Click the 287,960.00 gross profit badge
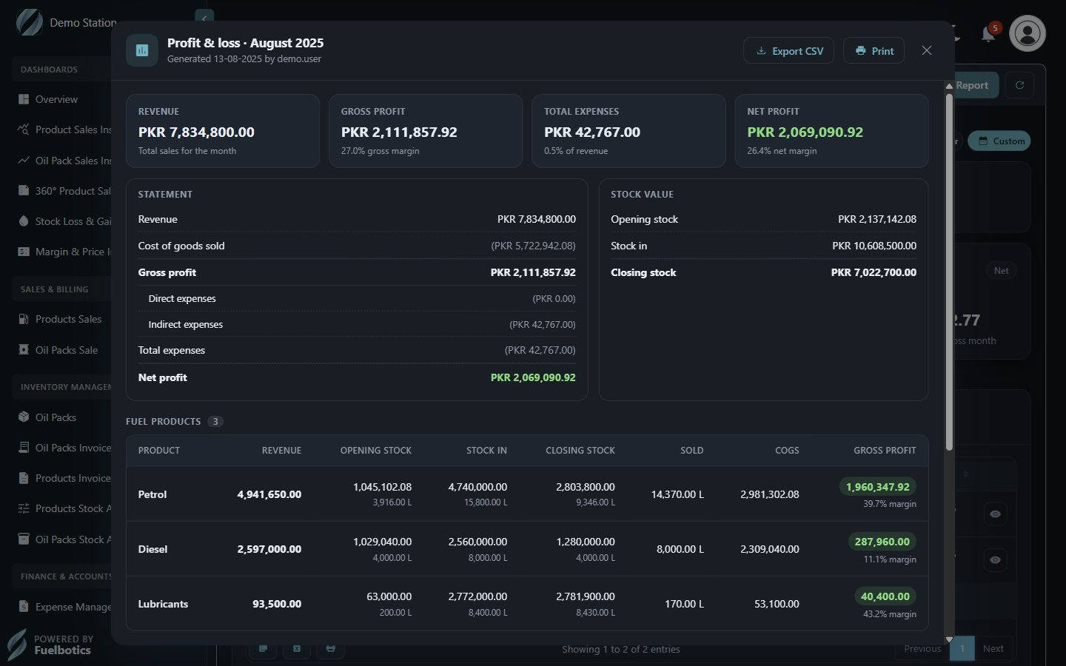 coord(882,542)
